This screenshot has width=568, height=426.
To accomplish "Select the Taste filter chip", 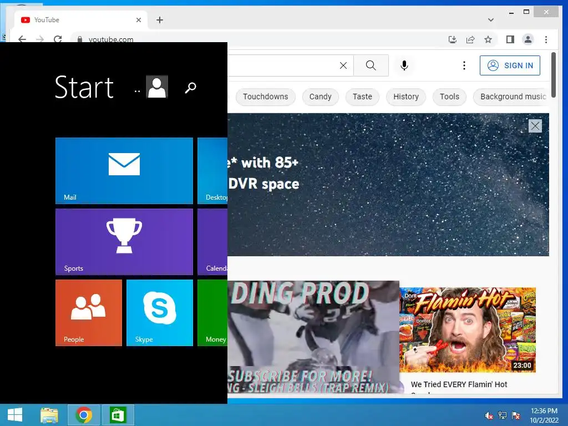I will coord(362,97).
